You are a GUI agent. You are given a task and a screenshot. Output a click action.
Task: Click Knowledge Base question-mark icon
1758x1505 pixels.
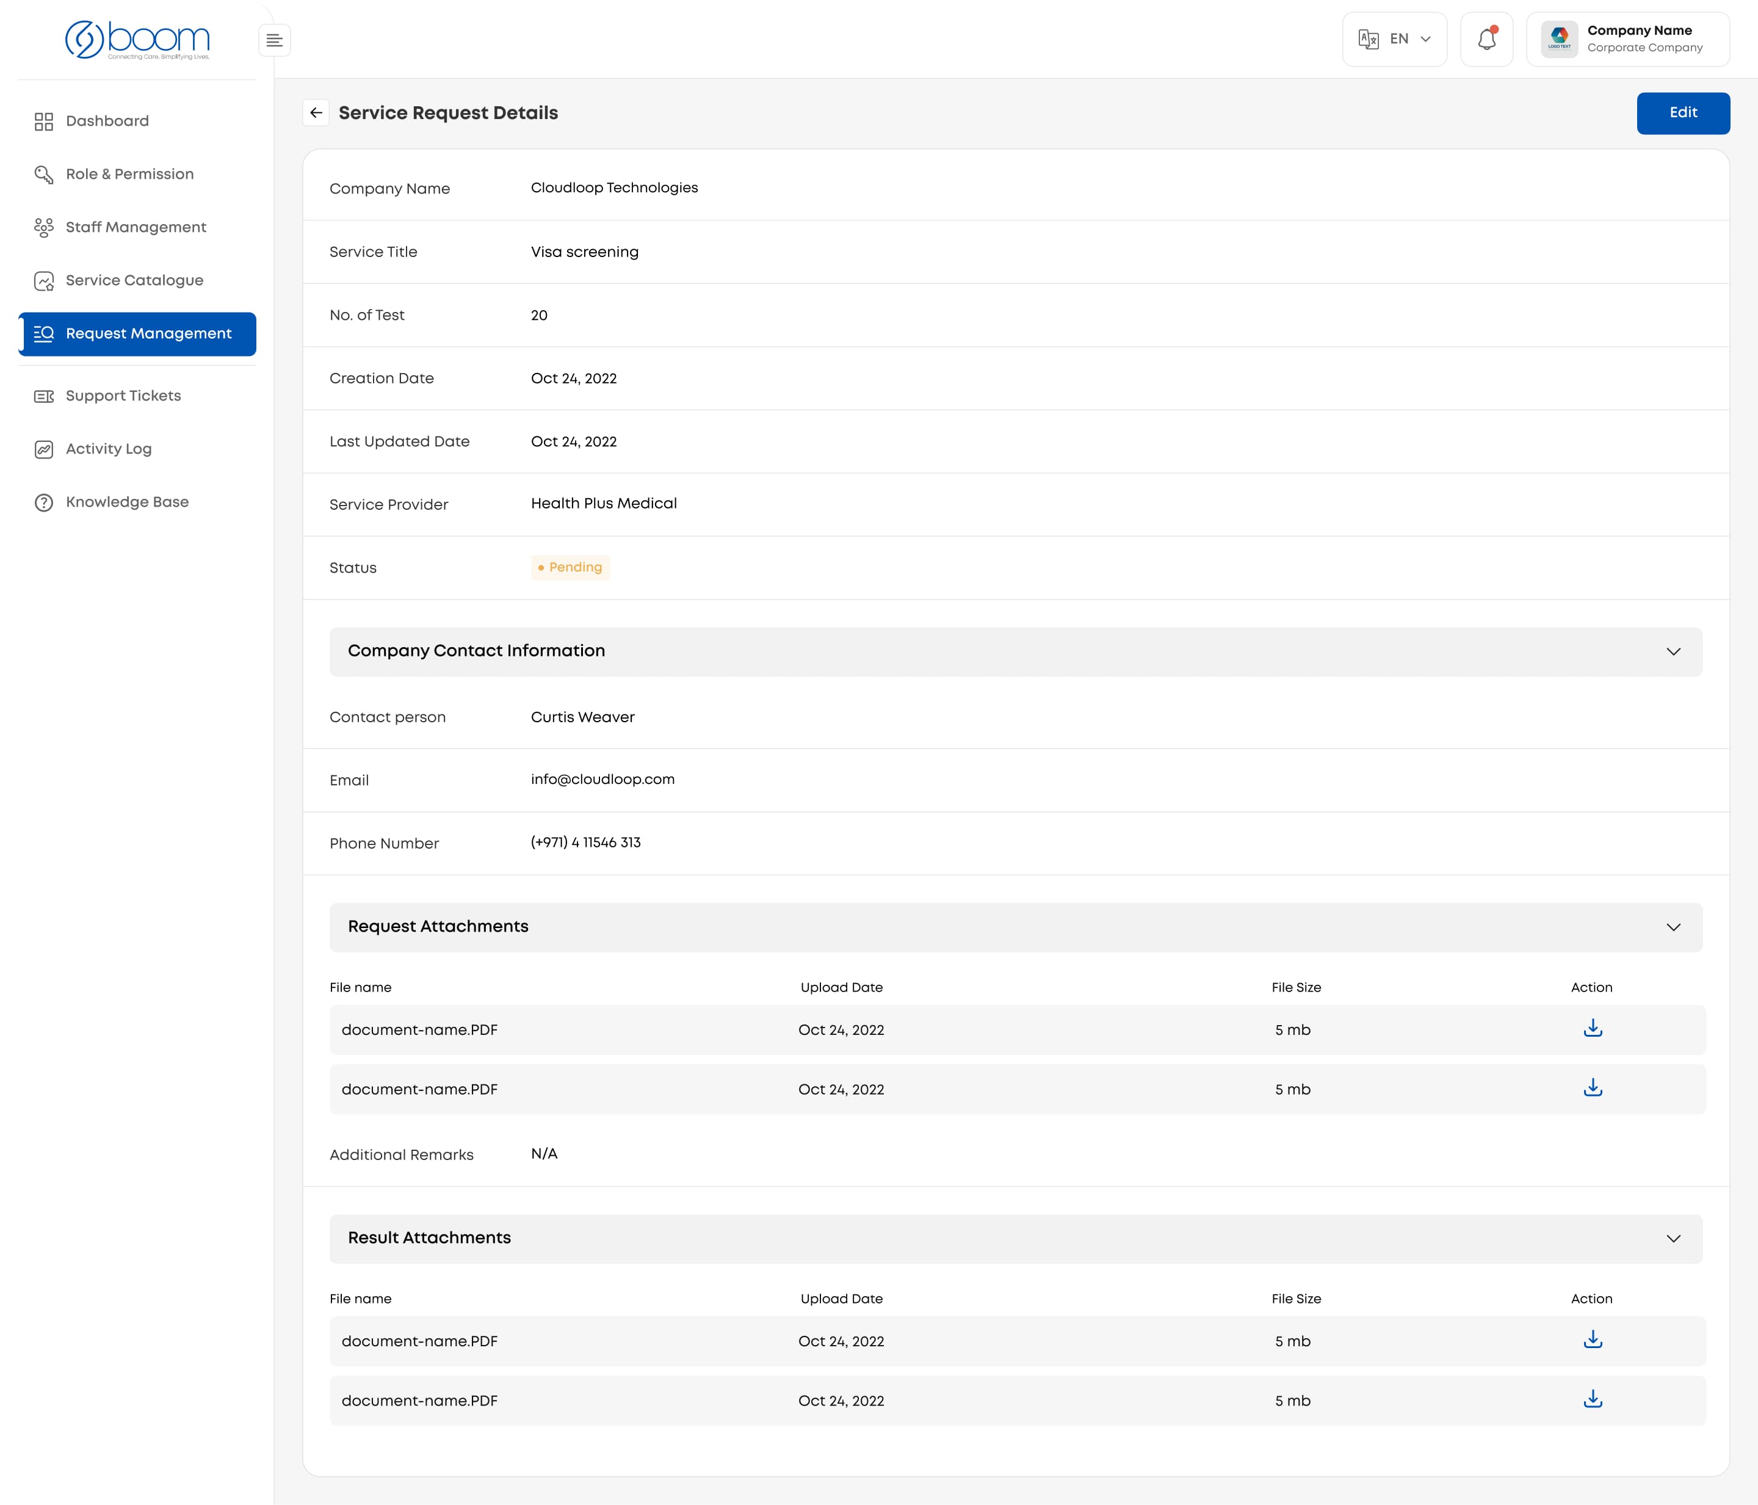tap(44, 502)
